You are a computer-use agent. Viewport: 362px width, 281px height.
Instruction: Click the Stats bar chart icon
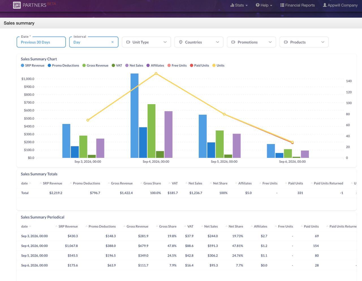coord(232,5)
